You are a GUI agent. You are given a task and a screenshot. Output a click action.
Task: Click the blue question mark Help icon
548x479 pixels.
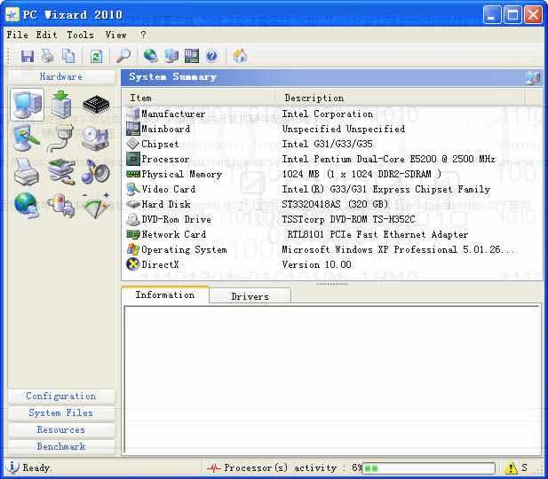coord(211,56)
